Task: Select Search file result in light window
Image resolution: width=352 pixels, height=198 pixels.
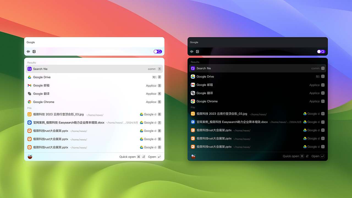Action: pos(94,69)
